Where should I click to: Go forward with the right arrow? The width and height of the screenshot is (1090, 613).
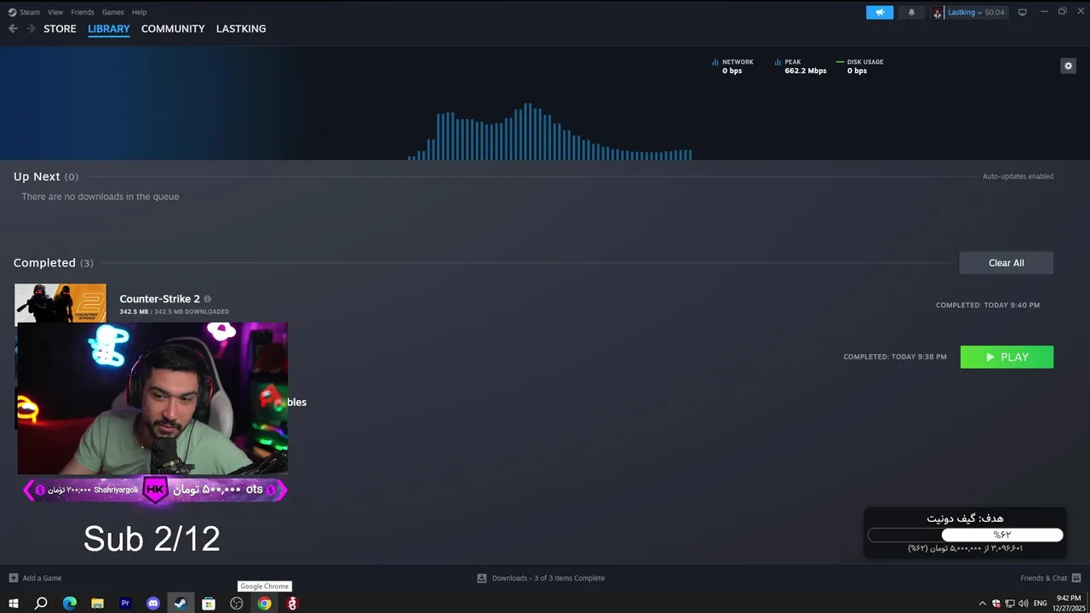[31, 28]
